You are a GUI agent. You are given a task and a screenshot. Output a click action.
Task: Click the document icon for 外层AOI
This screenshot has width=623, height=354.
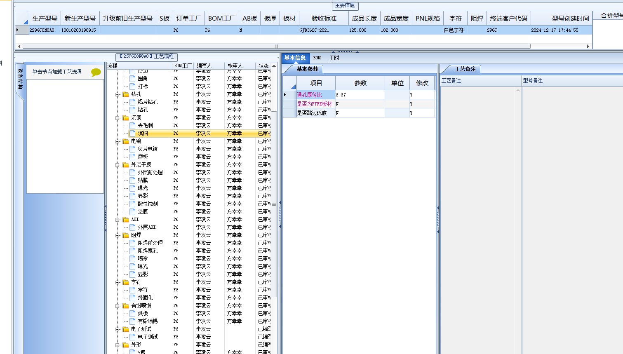click(x=132, y=227)
